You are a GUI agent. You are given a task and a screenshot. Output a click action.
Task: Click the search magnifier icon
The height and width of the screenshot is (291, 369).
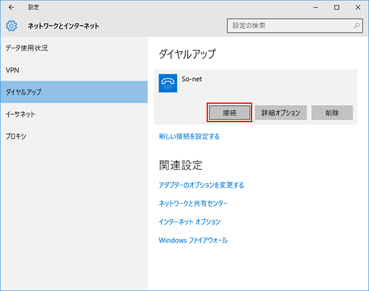[356, 26]
